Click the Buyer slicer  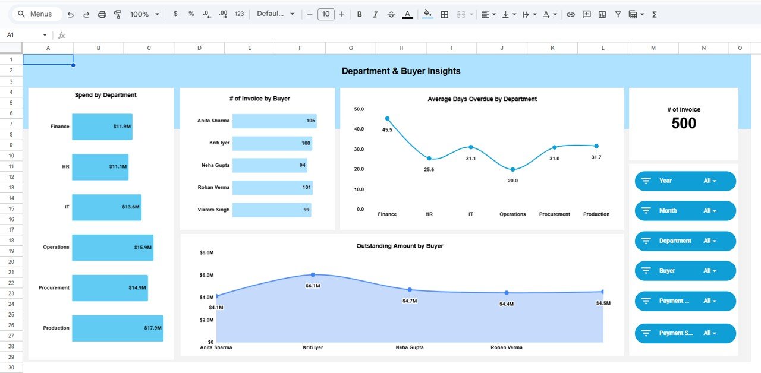(685, 270)
